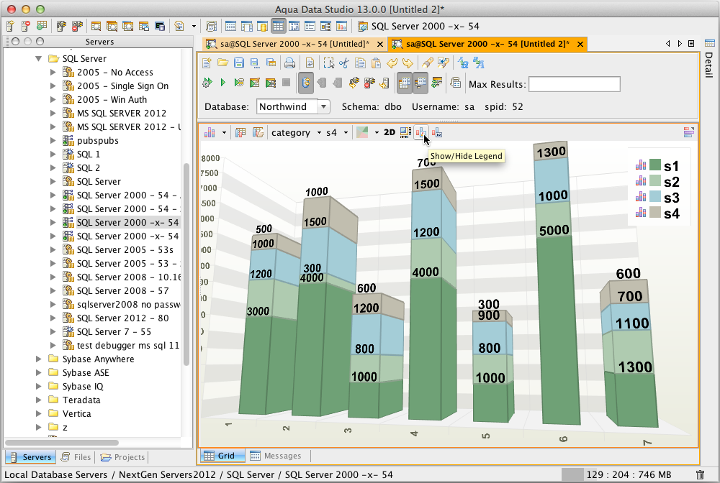Open the Database dropdown showing Northwind
720x483 pixels.
[x=324, y=107]
